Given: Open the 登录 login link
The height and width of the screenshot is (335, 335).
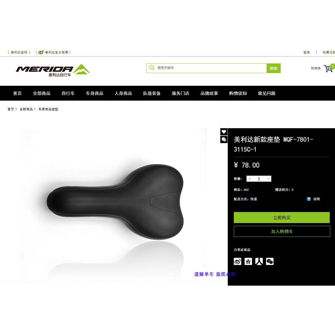Looking at the screenshot, I should pyautogui.click(x=307, y=52).
